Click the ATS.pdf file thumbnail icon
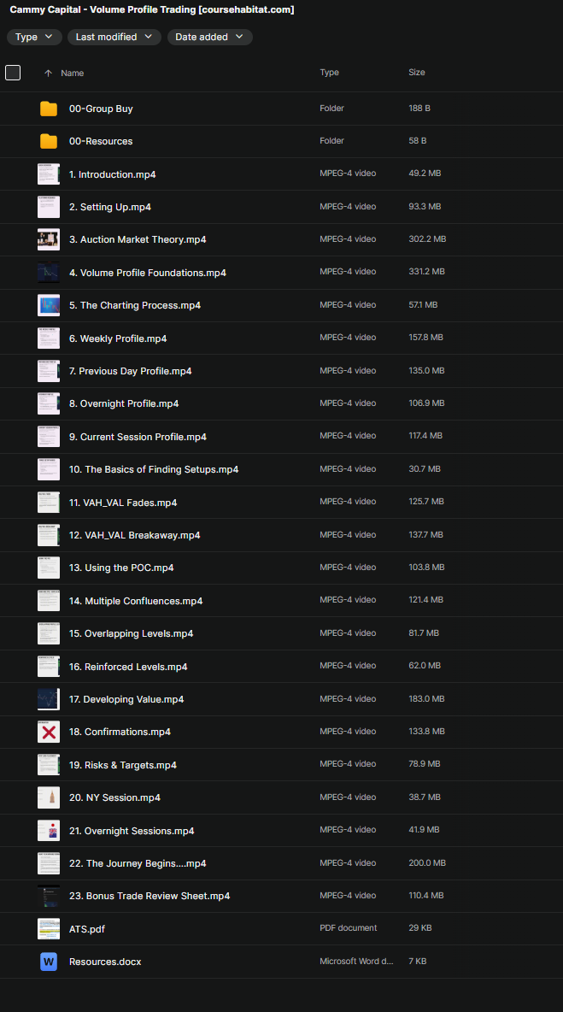563x1012 pixels. pyautogui.click(x=49, y=928)
